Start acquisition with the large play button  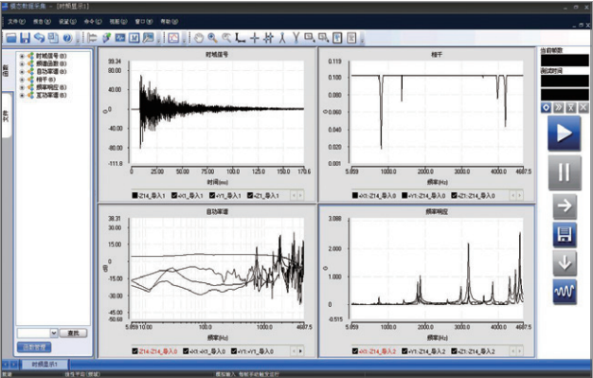[x=565, y=134]
